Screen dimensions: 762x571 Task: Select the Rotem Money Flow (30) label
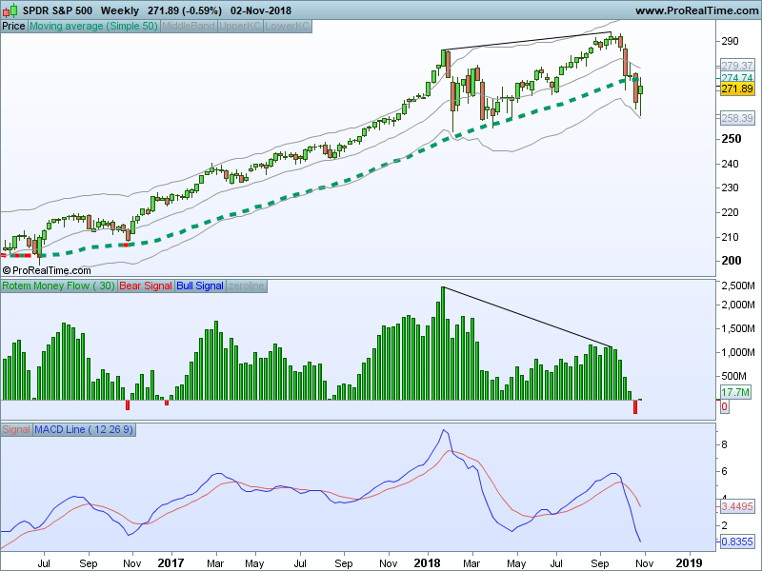coord(59,286)
